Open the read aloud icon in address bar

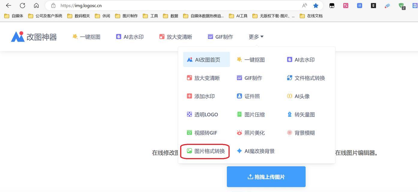tap(305, 5)
